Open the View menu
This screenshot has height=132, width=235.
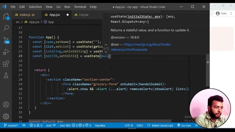tap(49, 7)
